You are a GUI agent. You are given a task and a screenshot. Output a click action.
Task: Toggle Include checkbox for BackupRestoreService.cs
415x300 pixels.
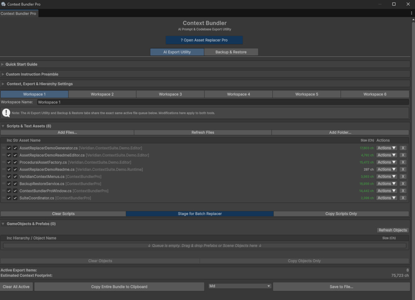pyautogui.click(x=9, y=184)
